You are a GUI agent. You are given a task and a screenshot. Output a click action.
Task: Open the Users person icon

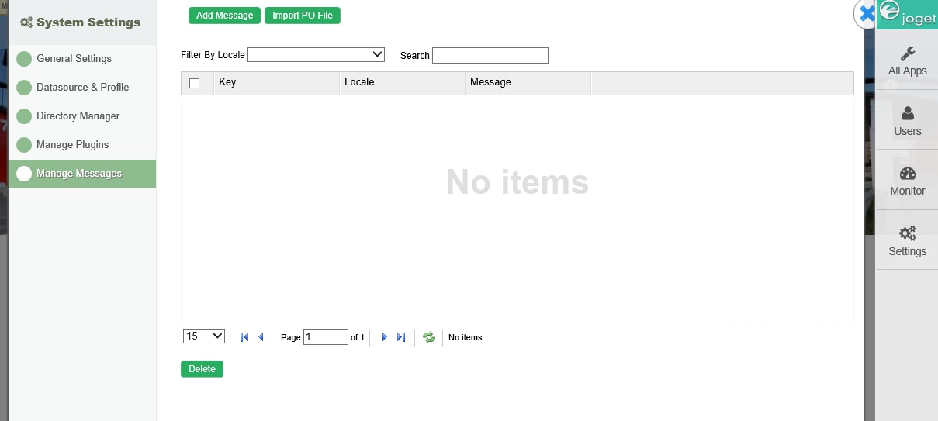907,113
